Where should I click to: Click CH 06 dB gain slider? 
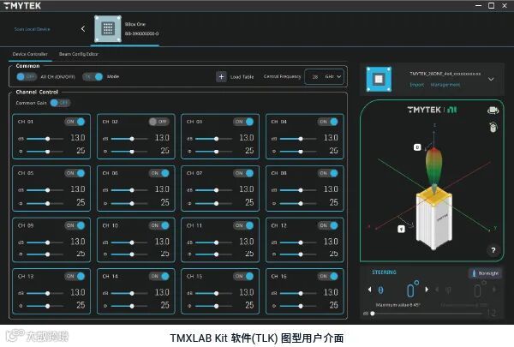(x=129, y=190)
